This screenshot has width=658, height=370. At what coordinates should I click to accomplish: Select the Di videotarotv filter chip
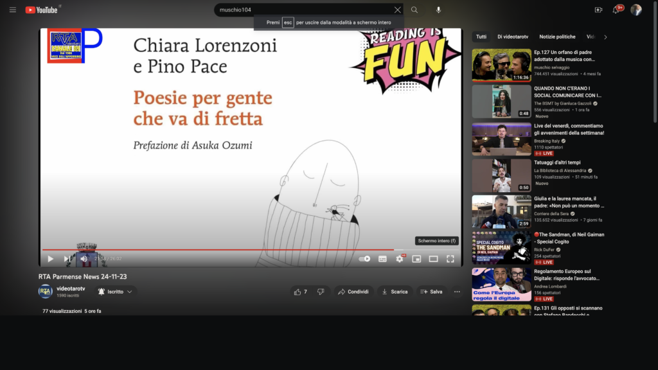513,37
